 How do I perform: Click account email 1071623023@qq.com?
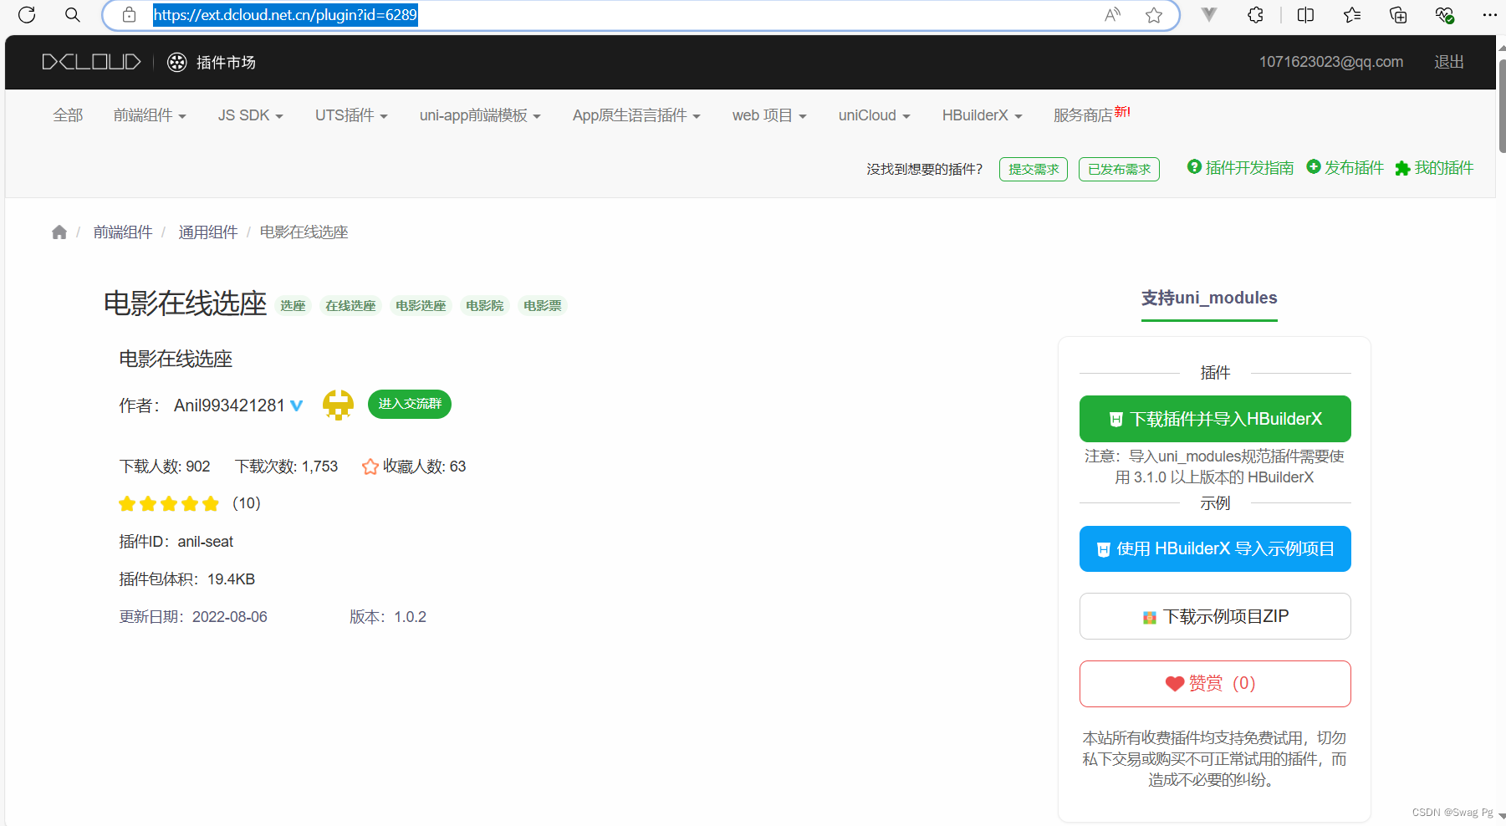click(x=1331, y=62)
